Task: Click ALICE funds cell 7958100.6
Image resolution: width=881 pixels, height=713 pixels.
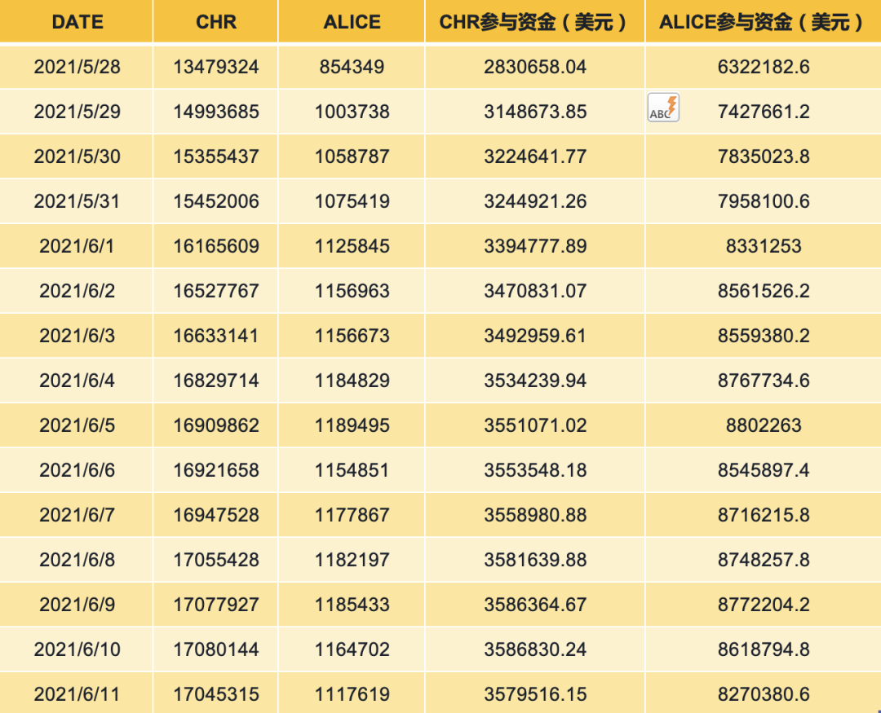Action: [x=764, y=201]
